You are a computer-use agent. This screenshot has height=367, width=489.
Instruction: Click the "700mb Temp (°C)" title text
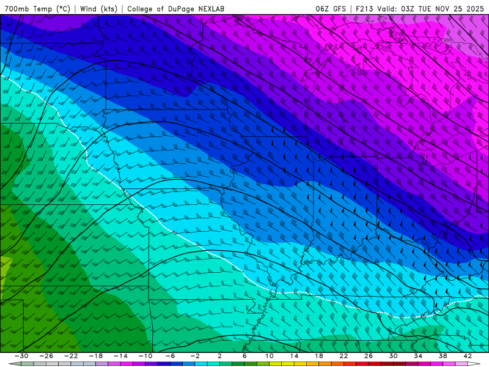tap(37, 9)
